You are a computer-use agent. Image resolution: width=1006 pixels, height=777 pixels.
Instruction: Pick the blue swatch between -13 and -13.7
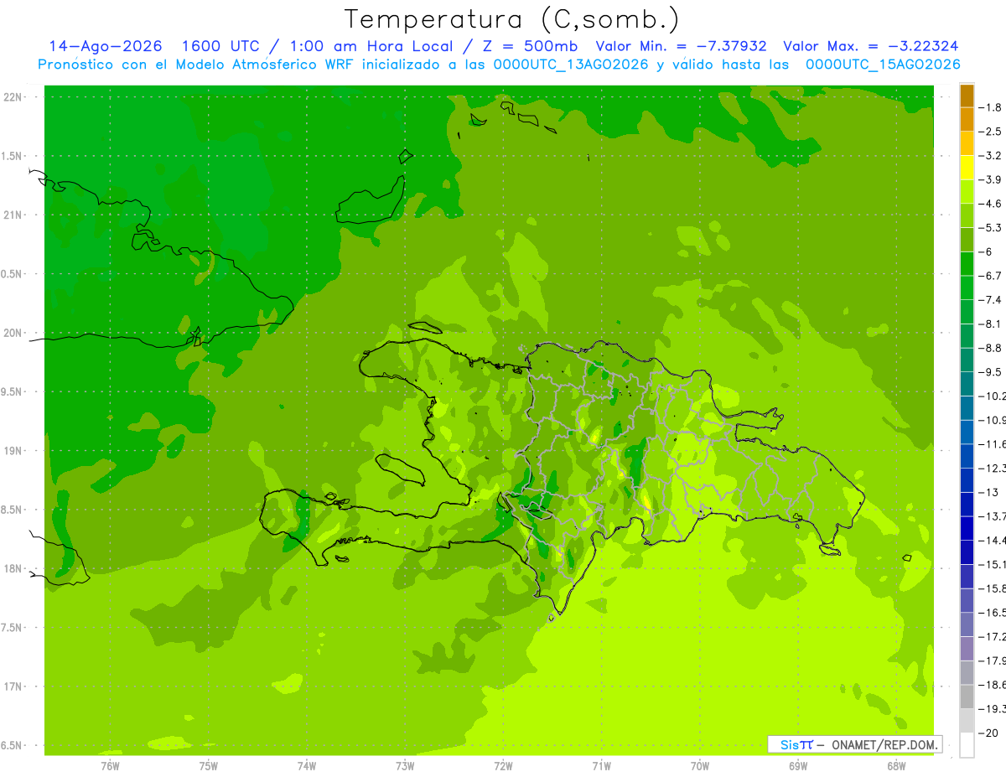[967, 504]
